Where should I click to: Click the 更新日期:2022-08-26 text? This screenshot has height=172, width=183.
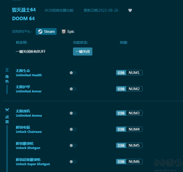101,10
